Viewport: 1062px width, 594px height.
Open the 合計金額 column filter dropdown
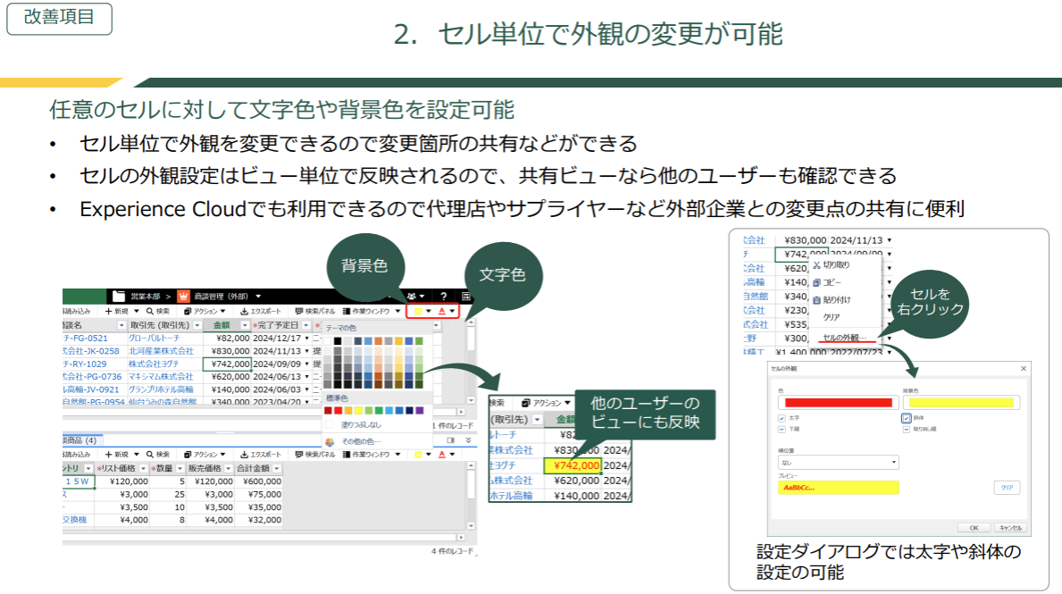click(276, 469)
